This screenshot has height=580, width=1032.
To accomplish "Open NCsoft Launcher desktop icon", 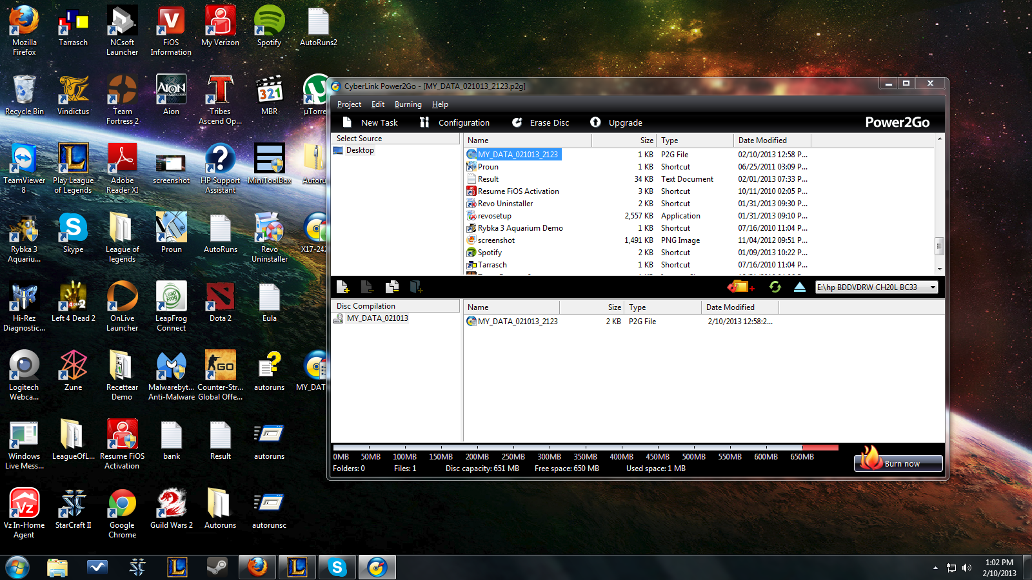I will tap(122, 30).
